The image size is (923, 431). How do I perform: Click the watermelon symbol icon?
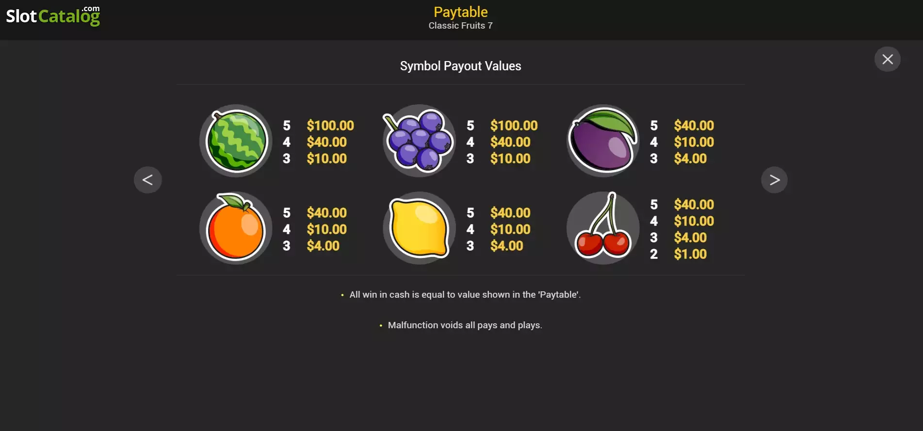click(236, 141)
